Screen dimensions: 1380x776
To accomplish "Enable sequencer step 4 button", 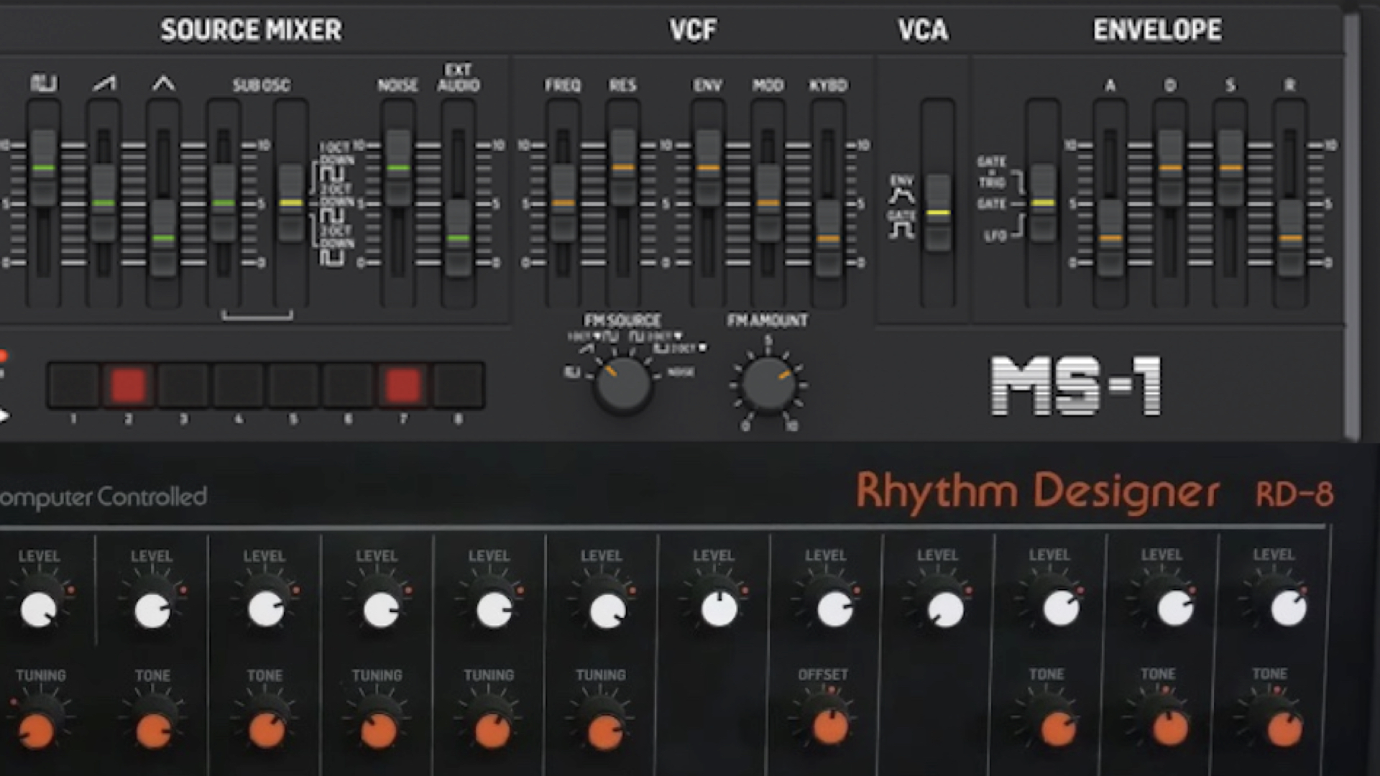I will click(x=239, y=386).
